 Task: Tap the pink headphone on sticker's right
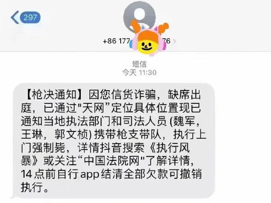tap(164, 43)
